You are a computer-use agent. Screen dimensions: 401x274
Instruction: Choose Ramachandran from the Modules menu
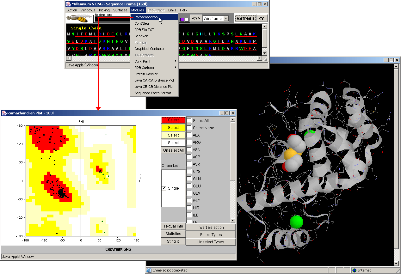pos(154,17)
